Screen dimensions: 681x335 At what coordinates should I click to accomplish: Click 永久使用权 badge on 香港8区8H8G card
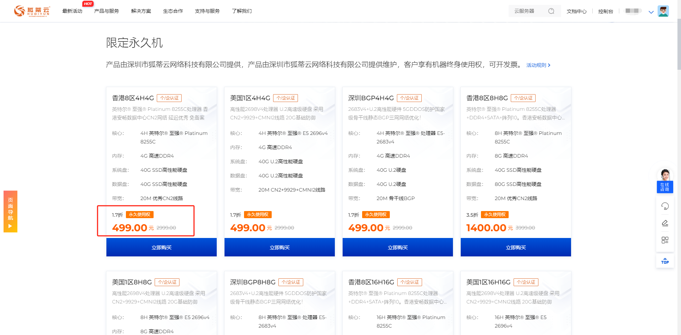click(495, 215)
